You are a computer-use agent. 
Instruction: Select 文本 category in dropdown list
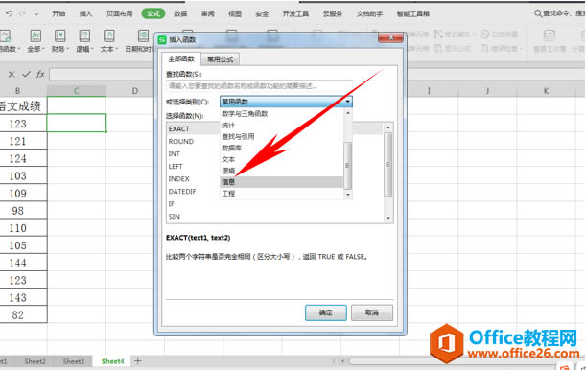coord(228,159)
